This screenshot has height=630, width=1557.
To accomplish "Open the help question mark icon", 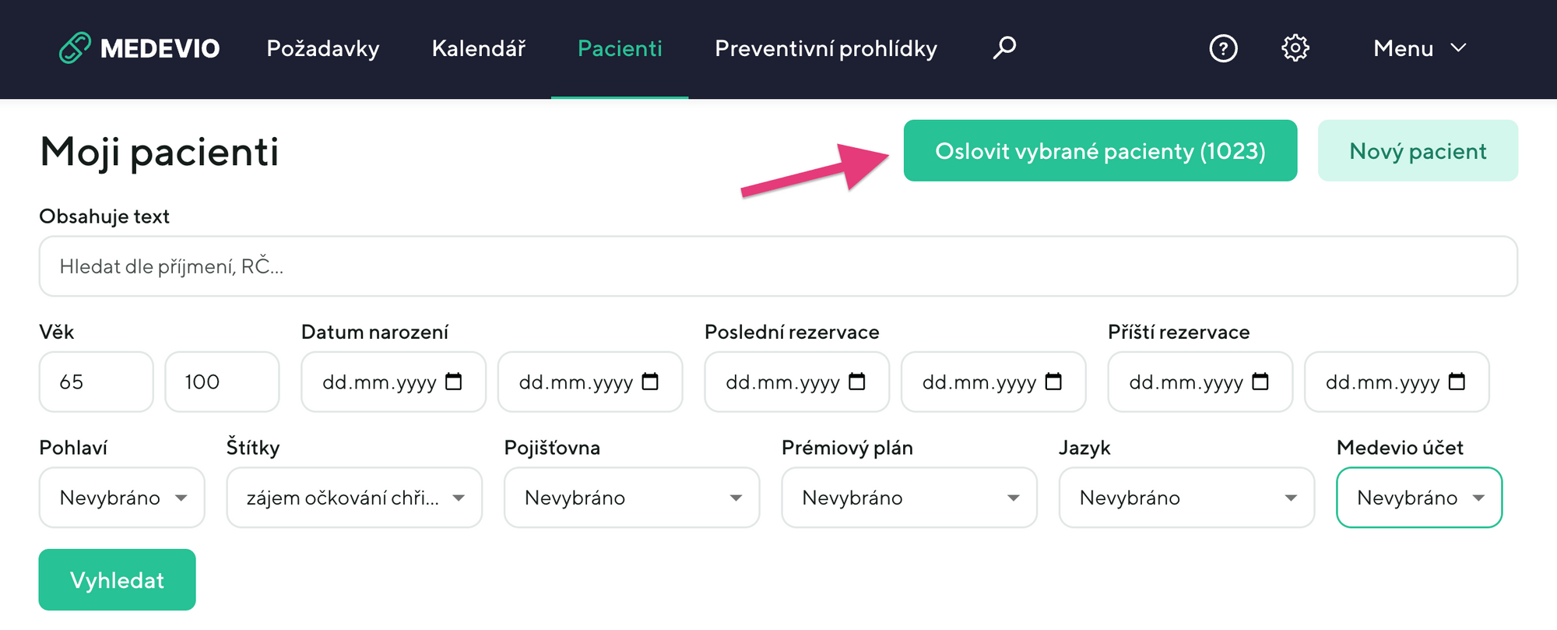I will (x=1223, y=48).
